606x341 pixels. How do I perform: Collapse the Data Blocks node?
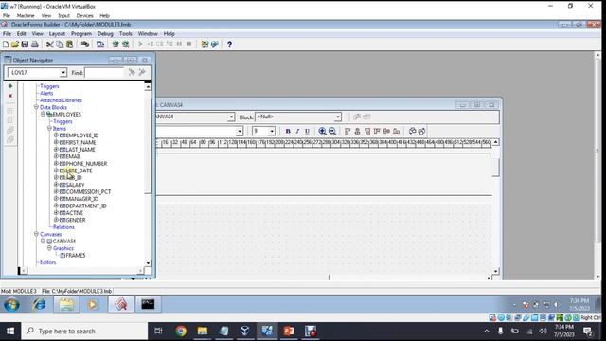pyautogui.click(x=36, y=107)
